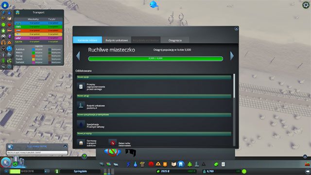Open the roads build menu
Screen dimensions: 311x175
coord(102,164)
